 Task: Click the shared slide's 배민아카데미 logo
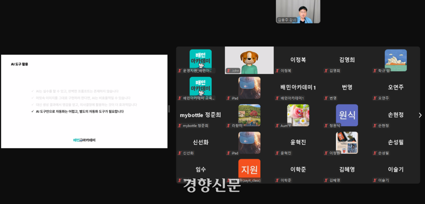[x=84, y=140]
